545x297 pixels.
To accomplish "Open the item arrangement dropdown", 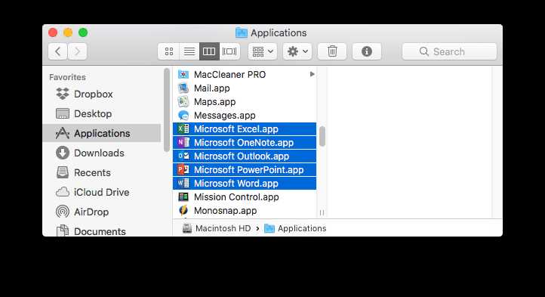I will tap(263, 51).
